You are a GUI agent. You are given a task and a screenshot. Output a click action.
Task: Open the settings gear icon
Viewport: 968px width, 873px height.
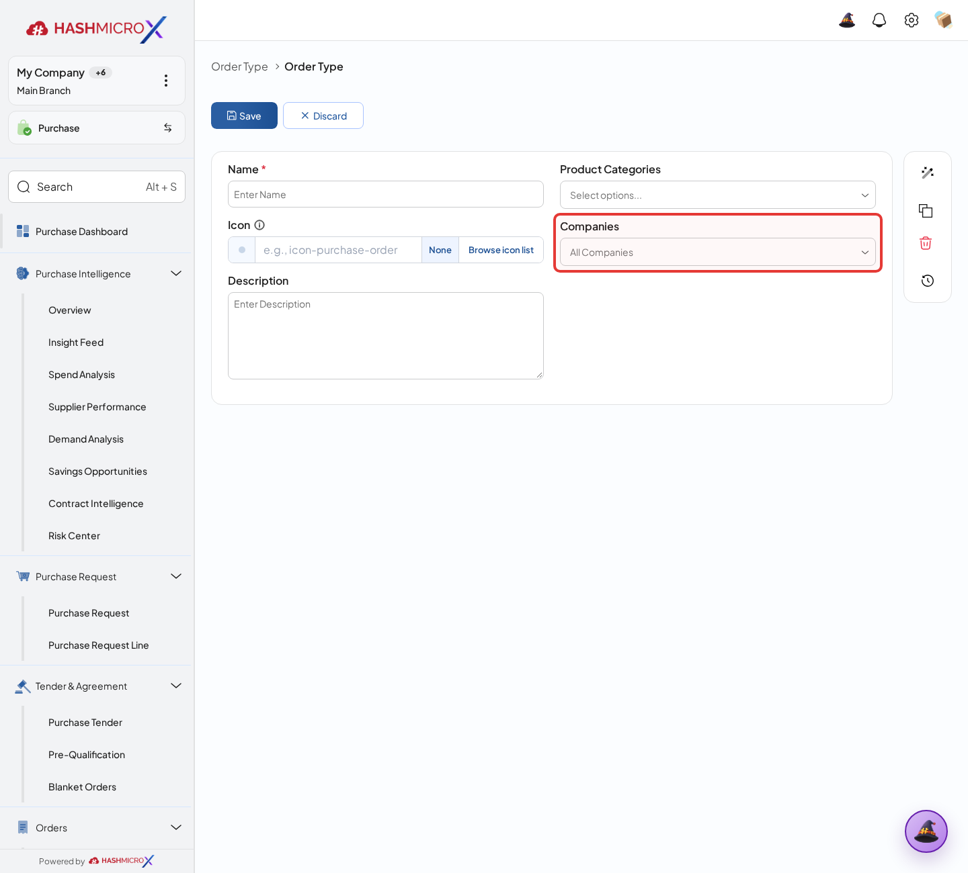pyautogui.click(x=912, y=20)
